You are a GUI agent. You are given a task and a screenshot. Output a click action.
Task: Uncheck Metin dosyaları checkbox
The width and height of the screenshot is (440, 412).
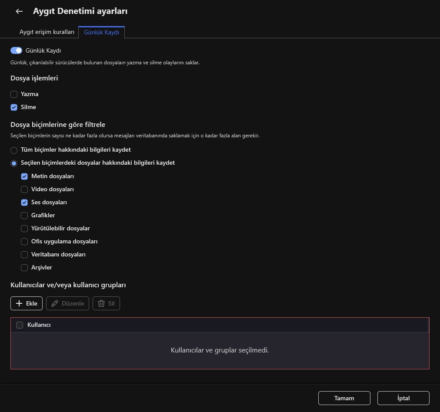(24, 176)
